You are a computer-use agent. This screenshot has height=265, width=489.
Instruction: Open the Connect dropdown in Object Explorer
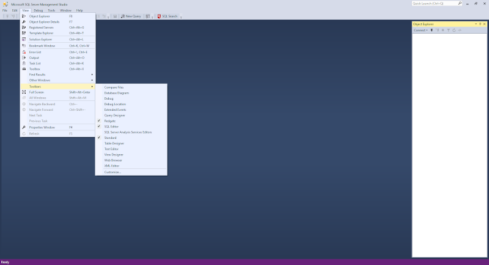pos(421,30)
